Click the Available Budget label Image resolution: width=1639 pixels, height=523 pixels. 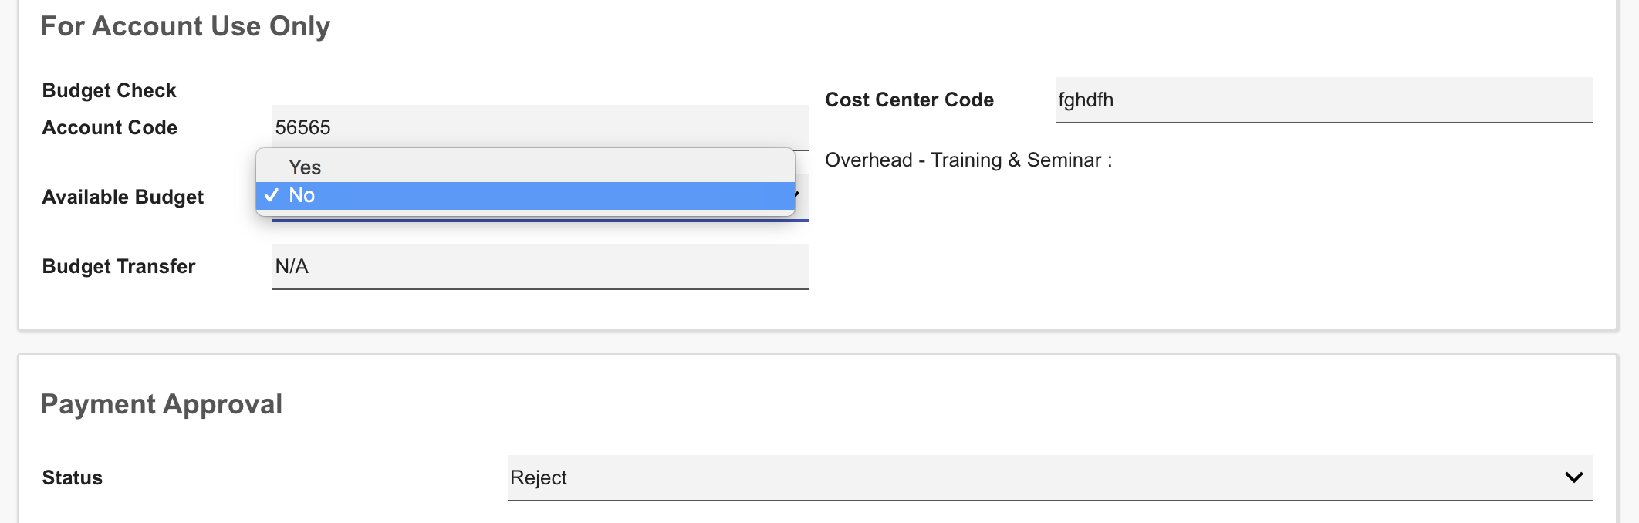pos(123,197)
